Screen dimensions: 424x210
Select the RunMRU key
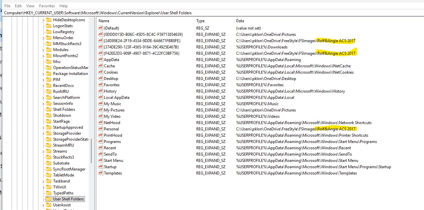pyautogui.click(x=61, y=92)
